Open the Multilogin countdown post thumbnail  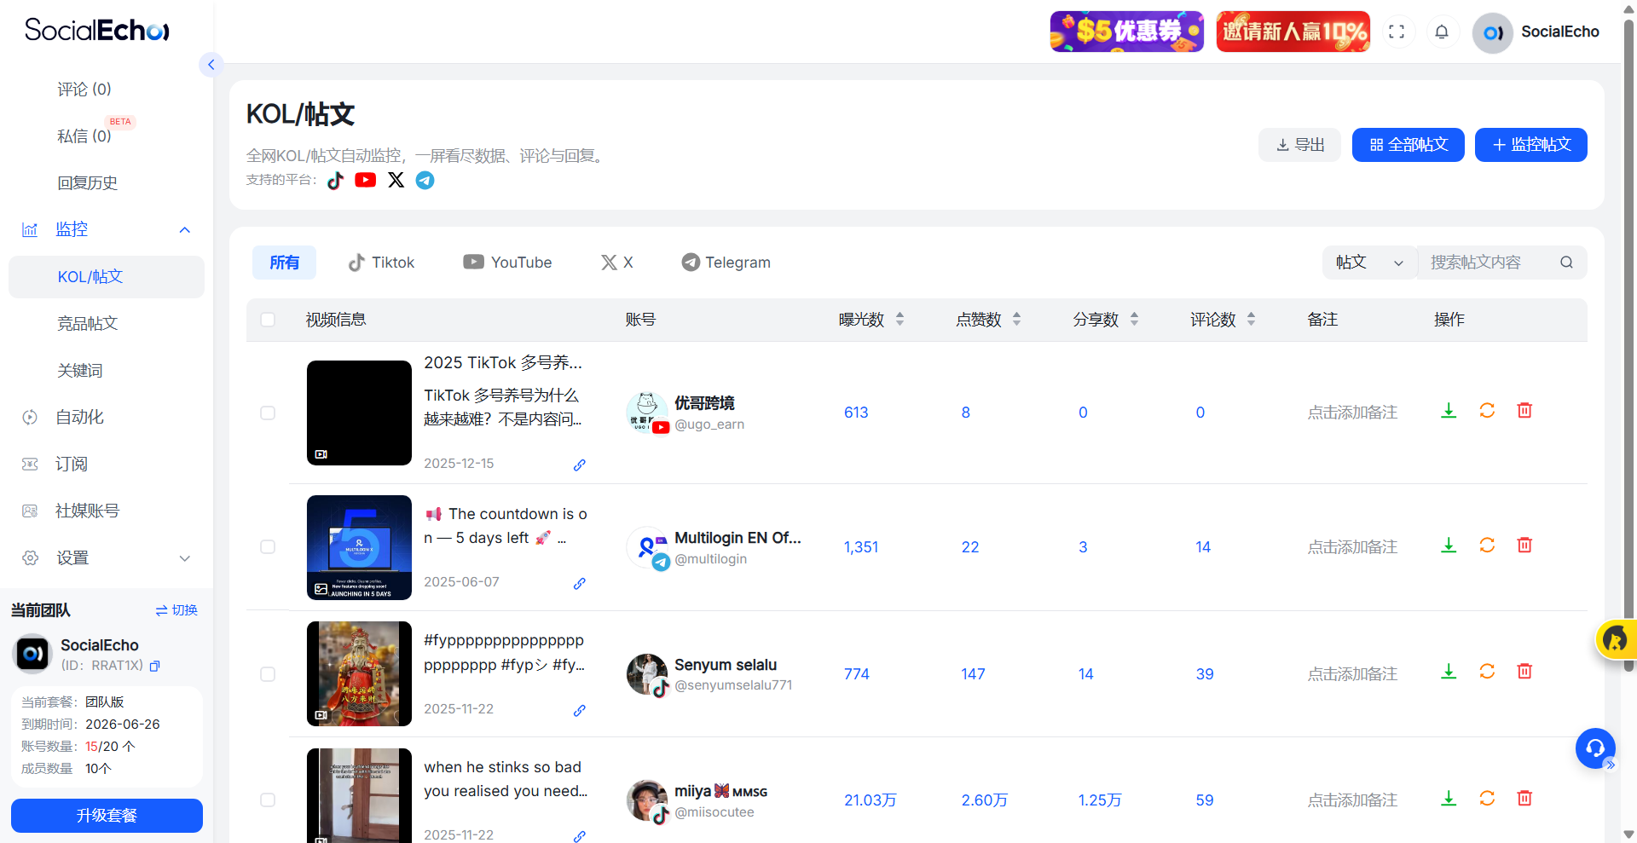pos(359,547)
